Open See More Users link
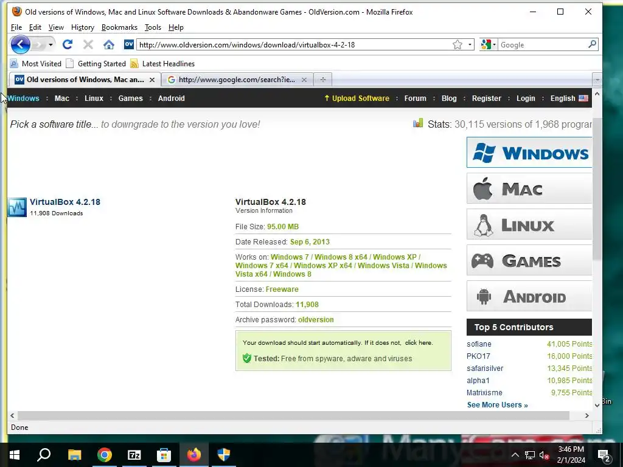Screen dimensions: 623x467 [498, 404]
